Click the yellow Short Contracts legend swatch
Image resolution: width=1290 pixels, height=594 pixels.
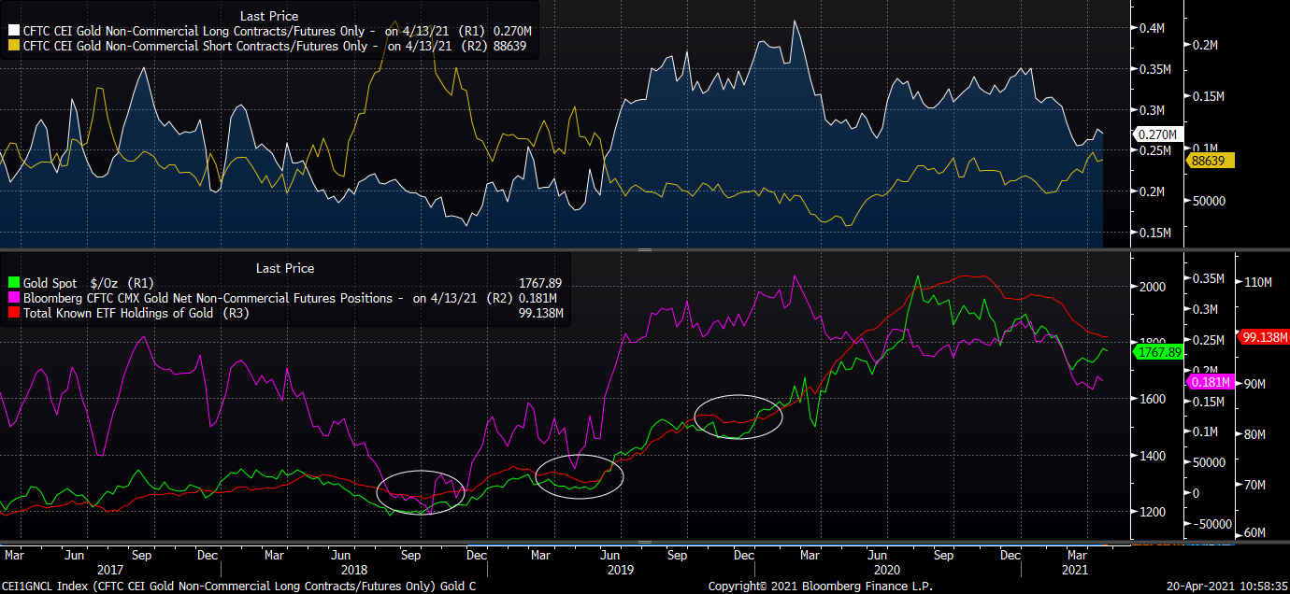(11, 46)
